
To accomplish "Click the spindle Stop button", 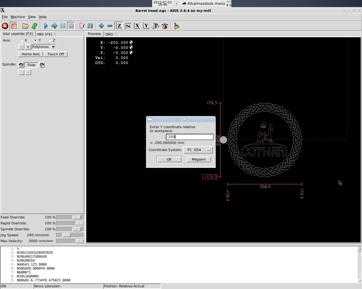I will pyautogui.click(x=31, y=65).
